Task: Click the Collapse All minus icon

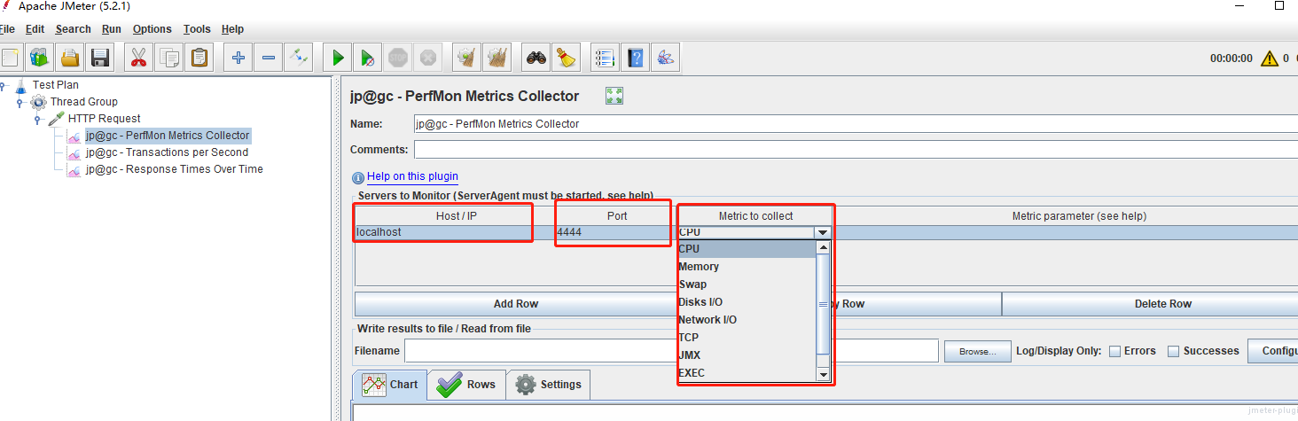Action: click(x=268, y=58)
